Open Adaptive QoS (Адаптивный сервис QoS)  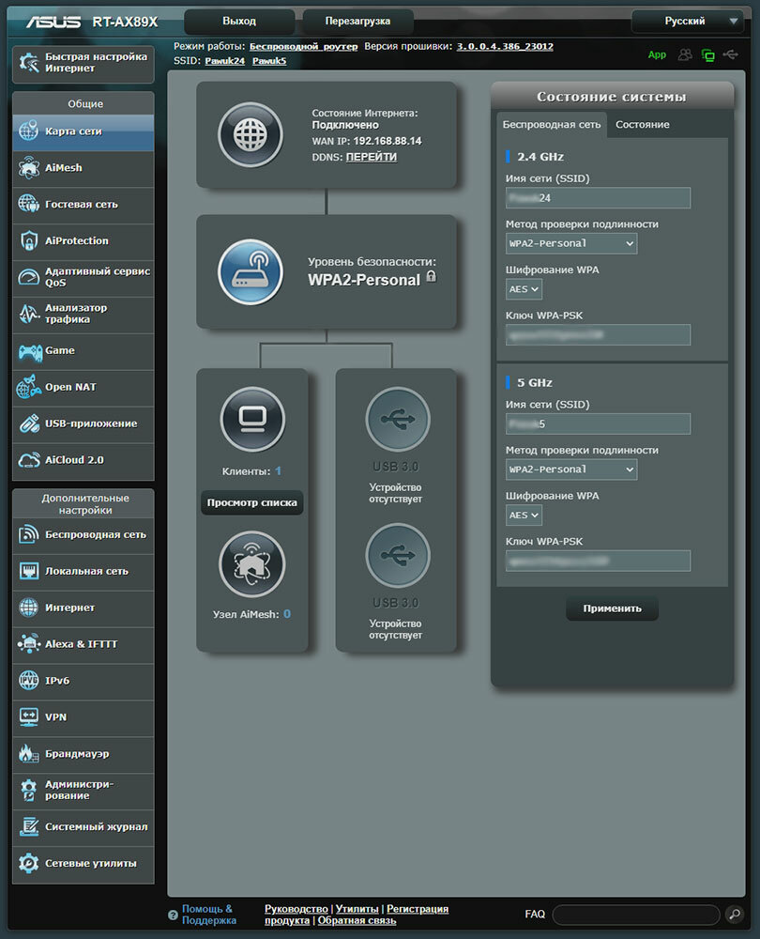point(84,278)
